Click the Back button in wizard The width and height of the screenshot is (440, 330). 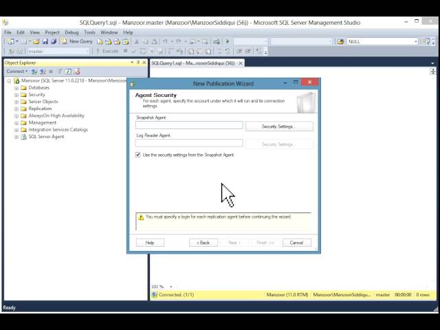(x=203, y=243)
